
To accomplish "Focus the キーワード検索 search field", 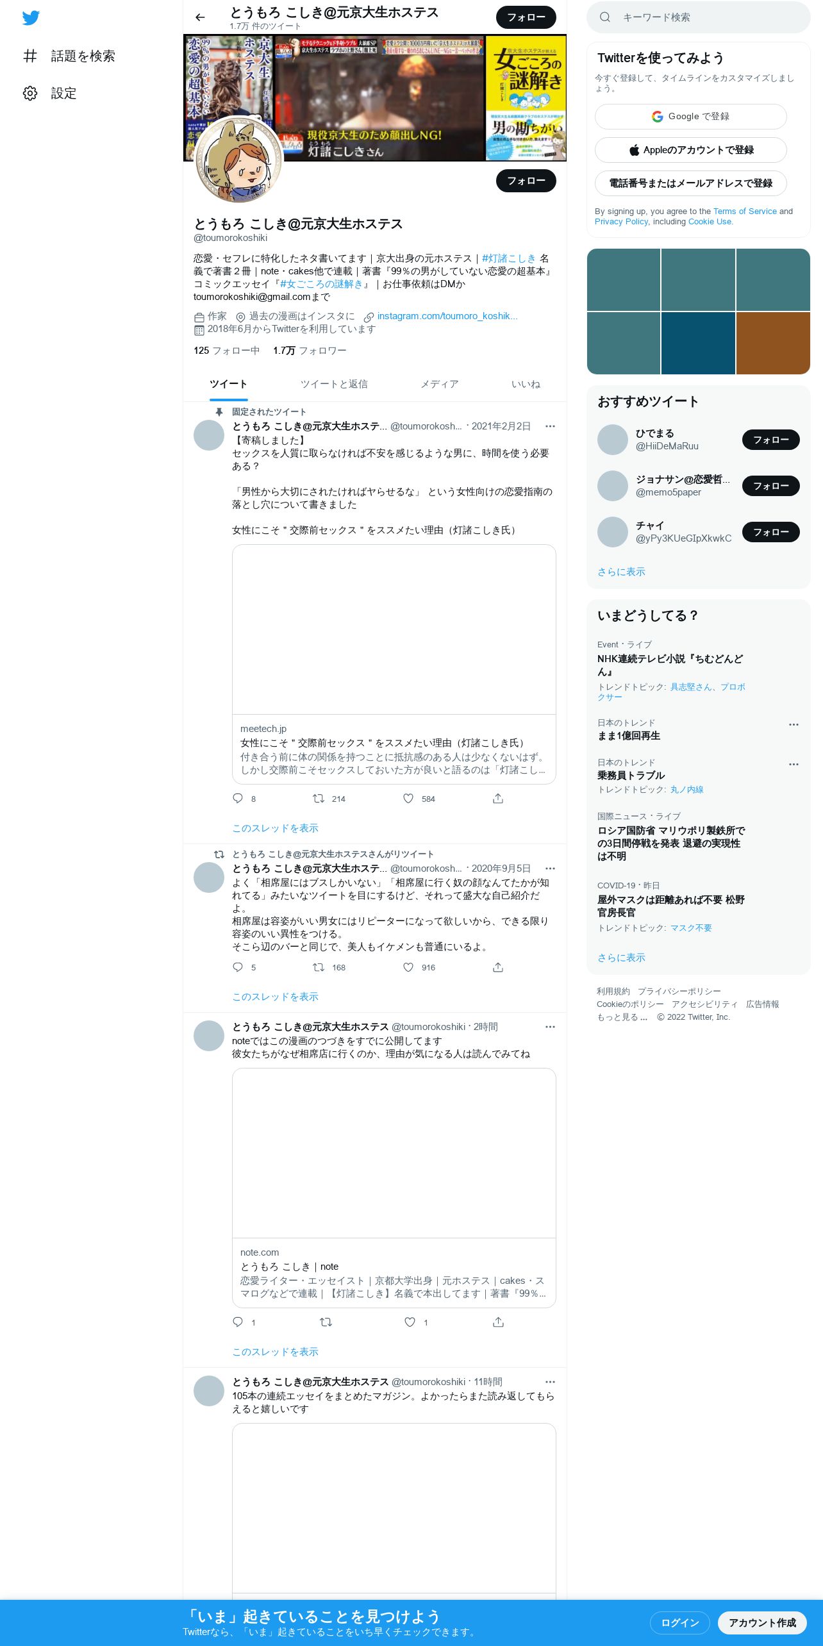I will 699,17.
